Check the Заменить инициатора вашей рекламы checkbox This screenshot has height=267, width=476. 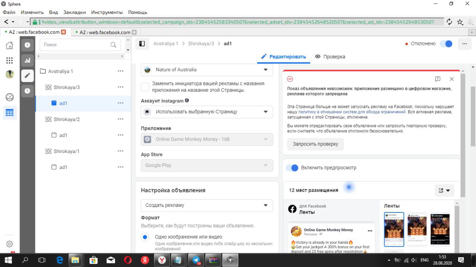[145, 87]
